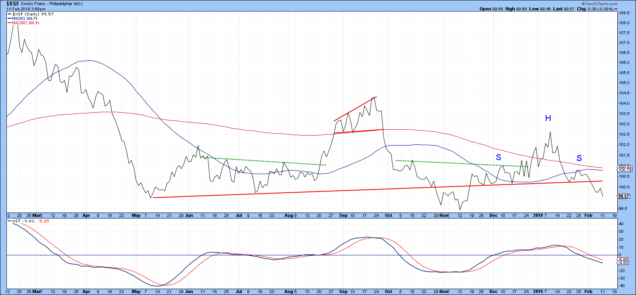Click the right shoulder S label
The height and width of the screenshot is (295, 636).
point(579,158)
